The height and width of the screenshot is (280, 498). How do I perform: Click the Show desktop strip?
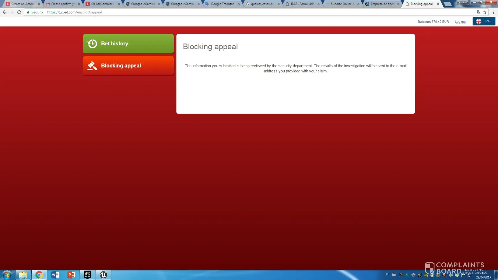[496, 275]
